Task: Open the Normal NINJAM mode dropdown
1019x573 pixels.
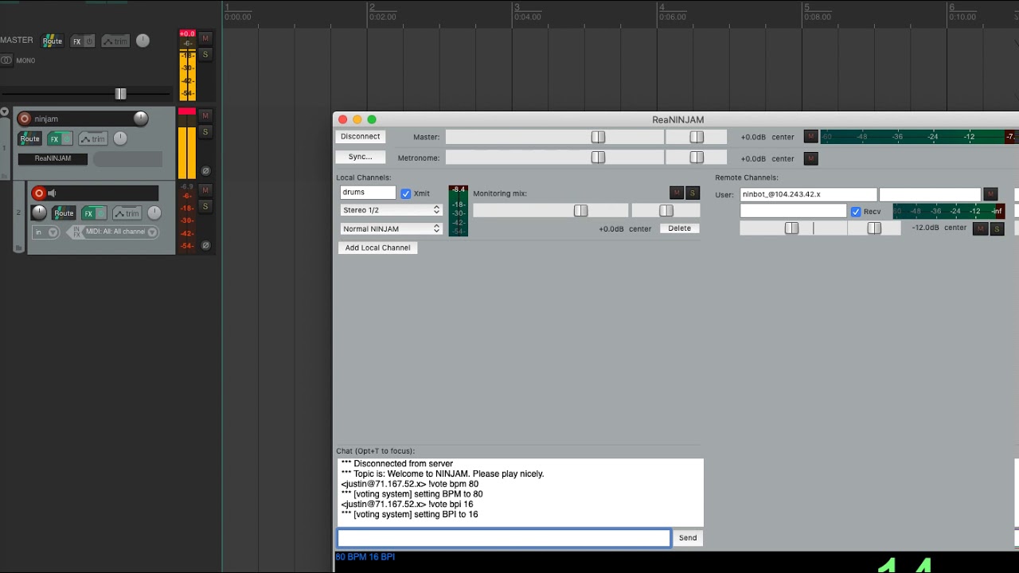Action: (391, 228)
